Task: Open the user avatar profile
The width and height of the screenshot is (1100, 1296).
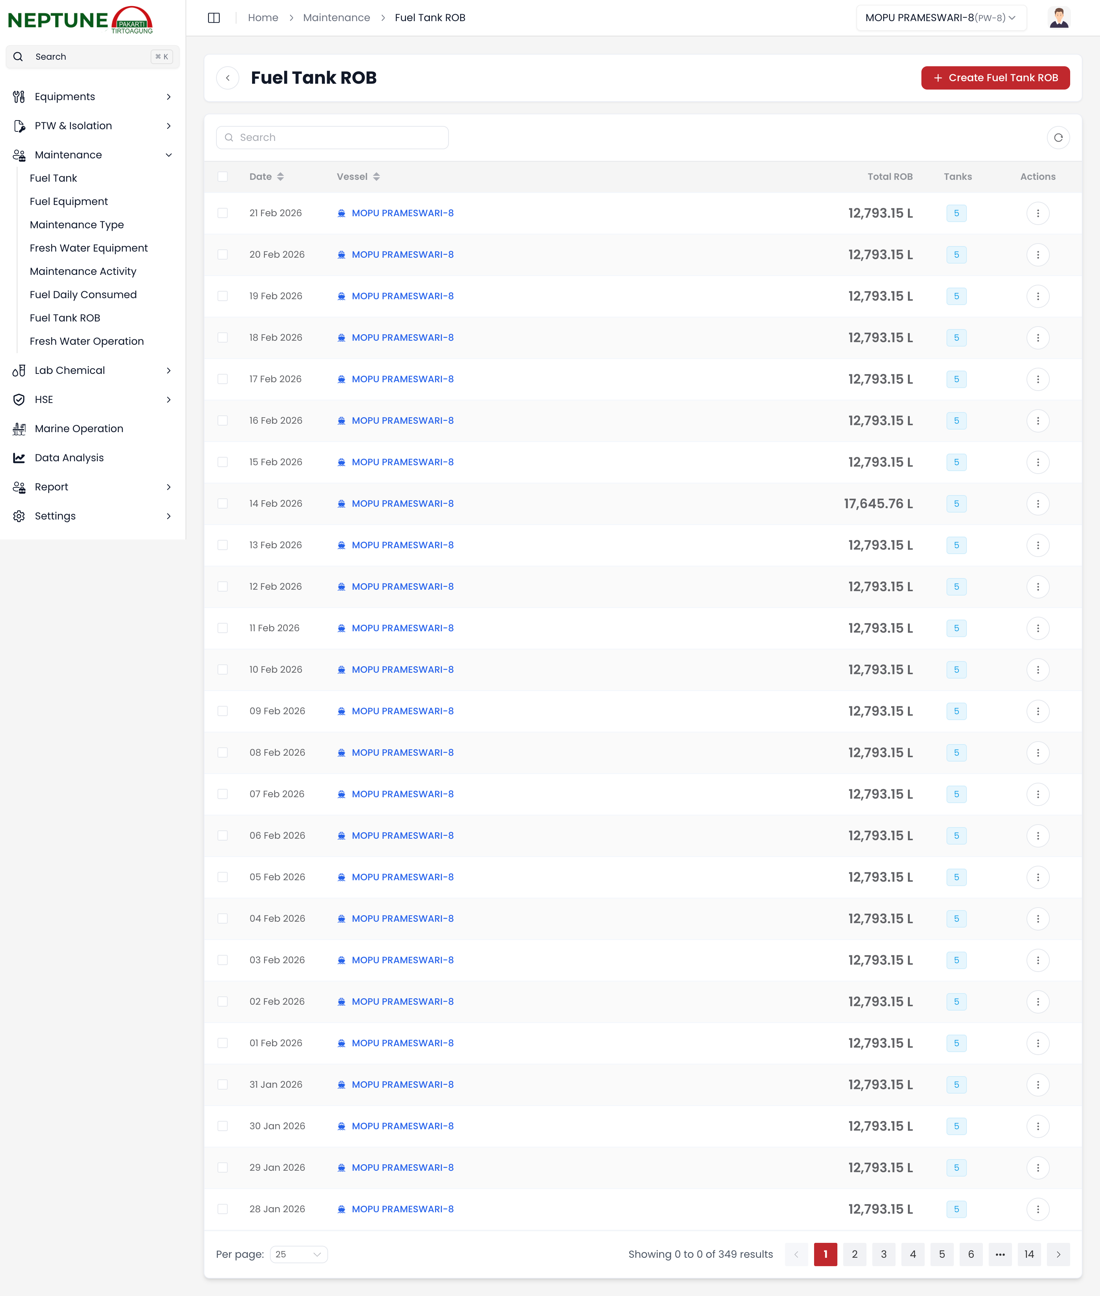Action: [x=1058, y=17]
